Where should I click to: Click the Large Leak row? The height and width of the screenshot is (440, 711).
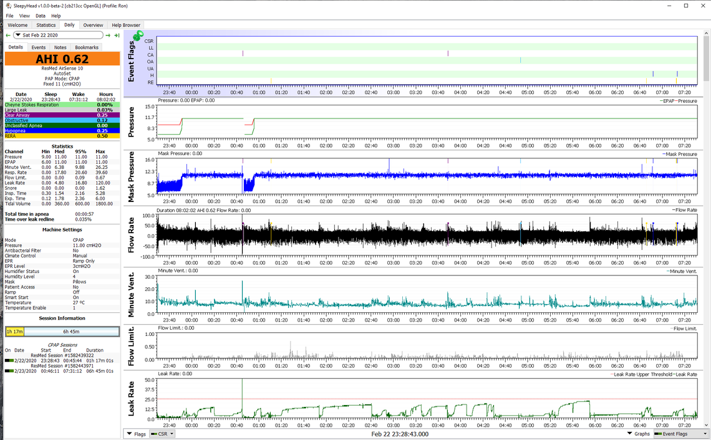[62, 110]
